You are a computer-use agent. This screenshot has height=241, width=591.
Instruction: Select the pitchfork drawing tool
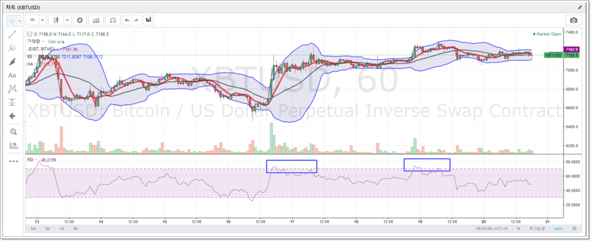point(12,48)
